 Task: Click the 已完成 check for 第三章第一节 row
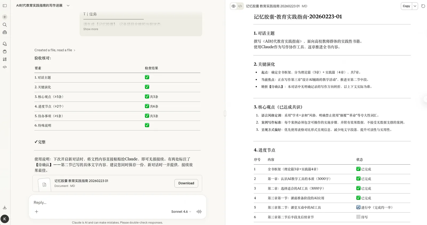pyautogui.click(x=358, y=198)
